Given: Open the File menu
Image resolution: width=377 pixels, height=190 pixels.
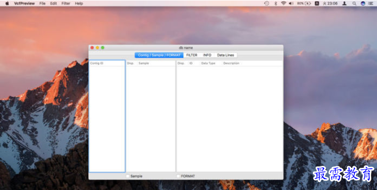Looking at the screenshot, I should [42, 4].
